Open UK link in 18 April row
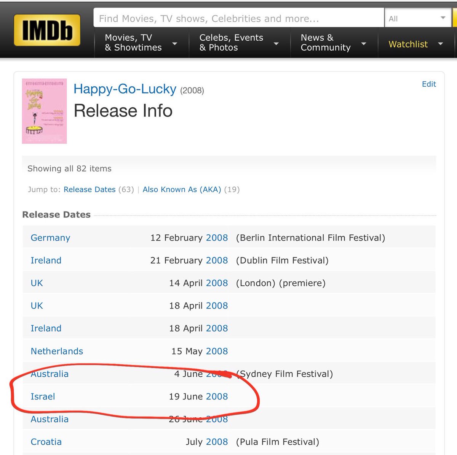The width and height of the screenshot is (457, 455). (x=37, y=305)
